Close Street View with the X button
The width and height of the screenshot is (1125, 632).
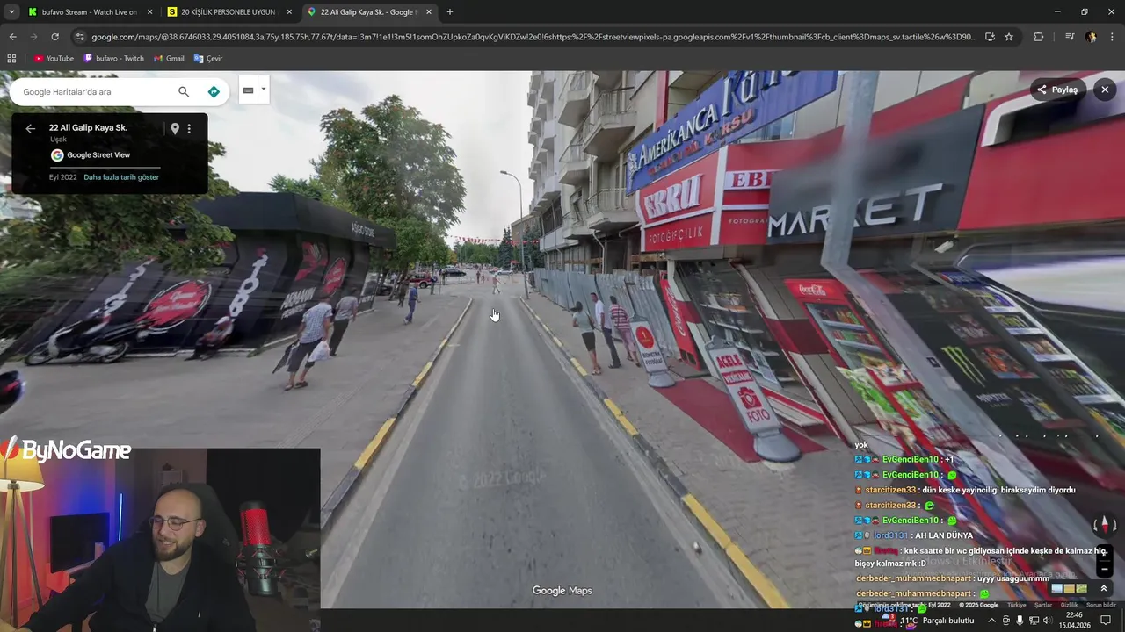[x=1105, y=90]
